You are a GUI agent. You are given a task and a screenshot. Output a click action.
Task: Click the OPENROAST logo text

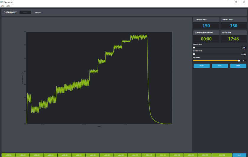(10, 12)
